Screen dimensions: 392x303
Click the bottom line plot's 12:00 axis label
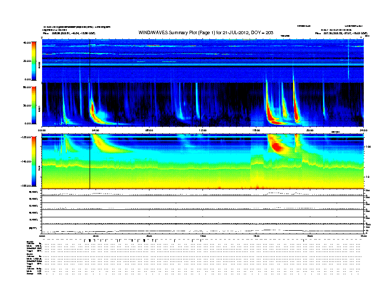[203, 236]
